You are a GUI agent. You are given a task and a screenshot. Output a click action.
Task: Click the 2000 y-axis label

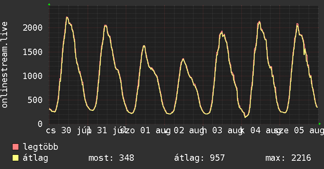[33, 28]
